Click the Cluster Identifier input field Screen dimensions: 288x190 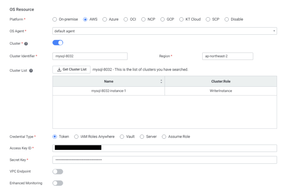click(x=90, y=56)
